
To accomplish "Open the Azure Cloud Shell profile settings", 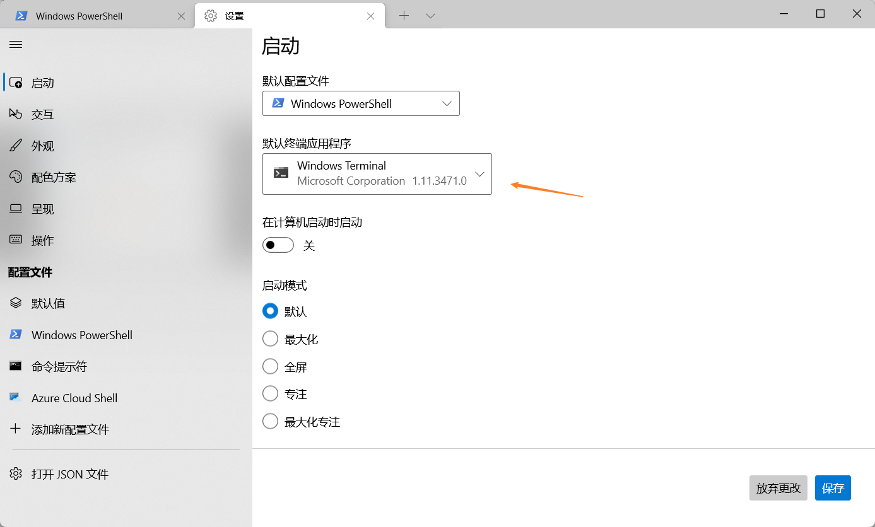I will coord(126,398).
